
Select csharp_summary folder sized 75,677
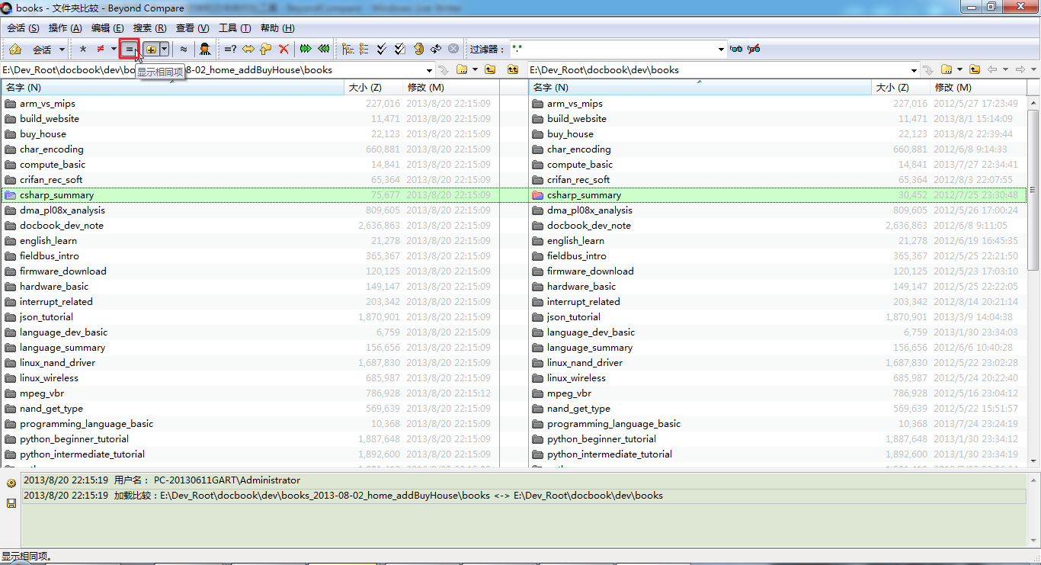[250, 195]
